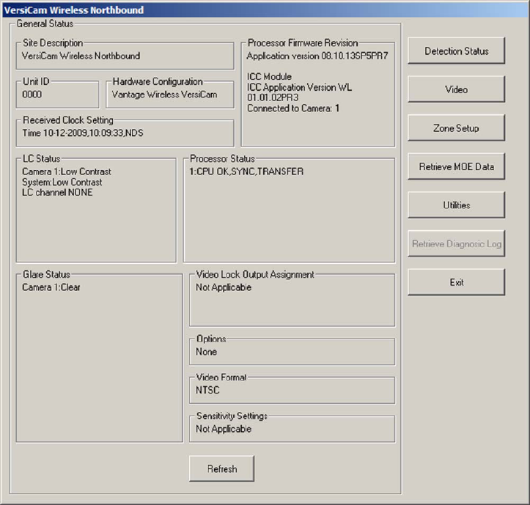
Task: Click 'Connected to Camera: 1' text
Action: coord(293,108)
